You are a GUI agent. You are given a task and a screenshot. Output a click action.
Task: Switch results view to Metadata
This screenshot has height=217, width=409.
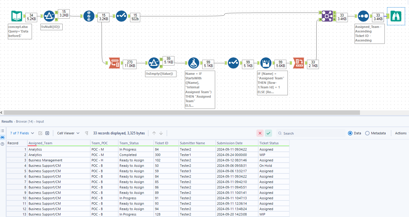(x=367, y=133)
